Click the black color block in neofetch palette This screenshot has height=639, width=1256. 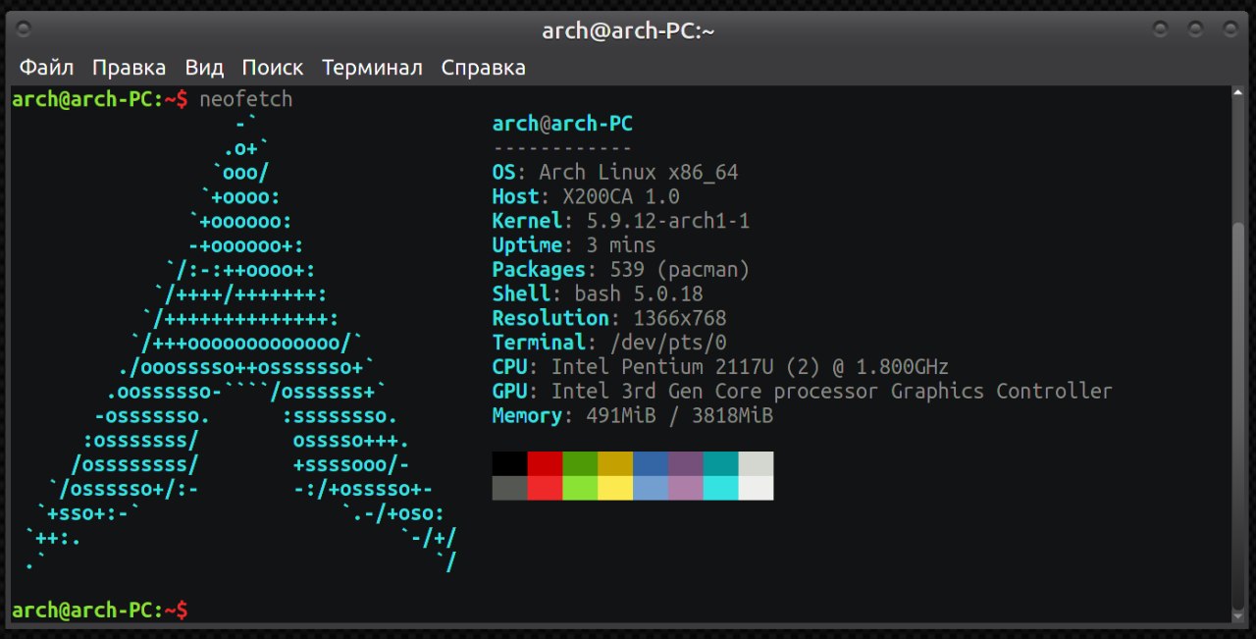(509, 463)
